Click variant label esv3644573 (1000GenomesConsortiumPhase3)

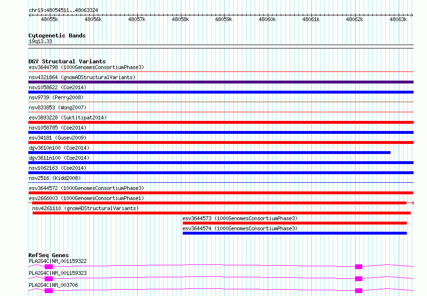240,218
